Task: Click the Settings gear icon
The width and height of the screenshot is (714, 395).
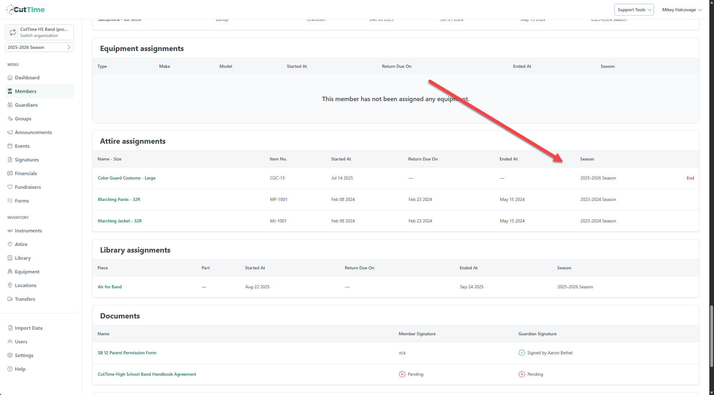Action: click(x=10, y=355)
